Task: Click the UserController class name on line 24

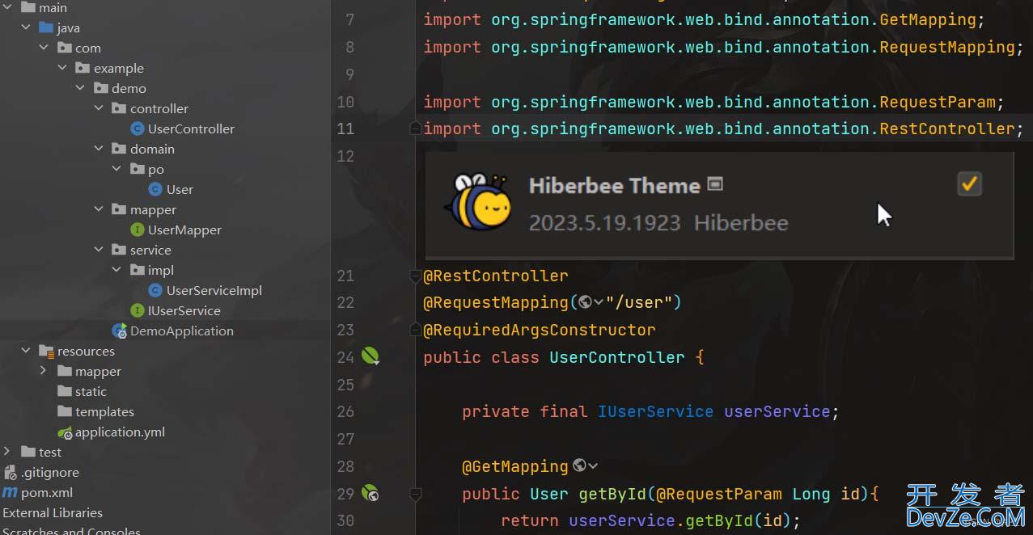Action: (x=617, y=357)
